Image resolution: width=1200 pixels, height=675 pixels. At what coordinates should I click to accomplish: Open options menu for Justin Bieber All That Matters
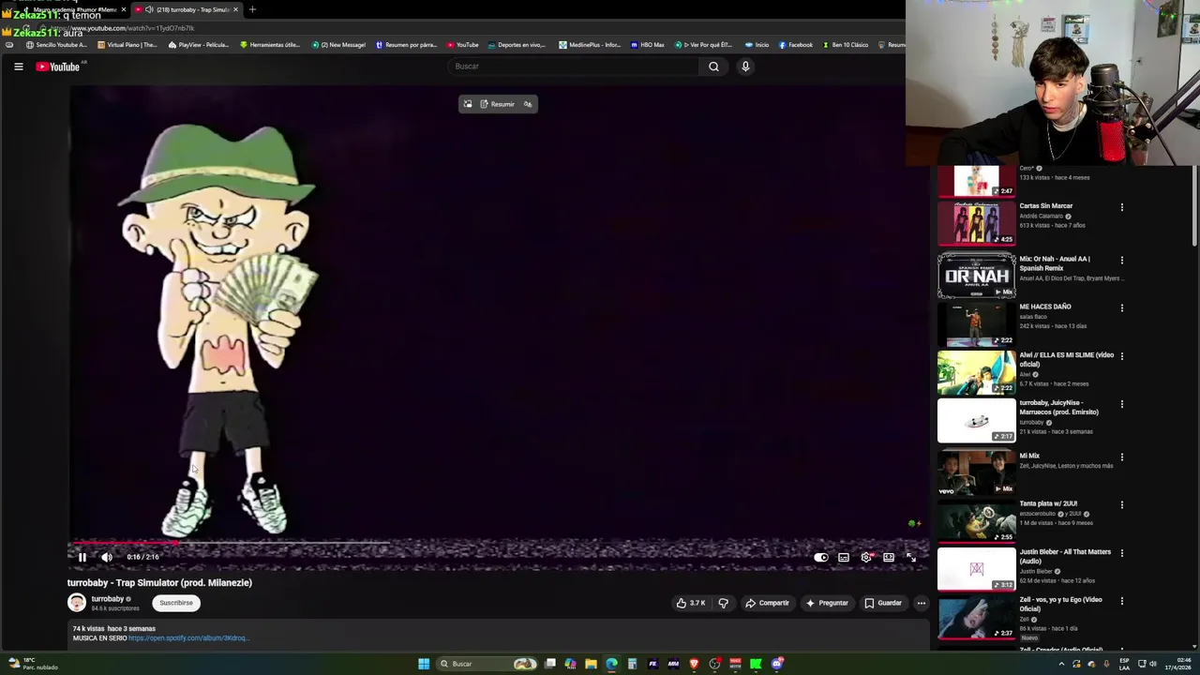click(x=1121, y=553)
